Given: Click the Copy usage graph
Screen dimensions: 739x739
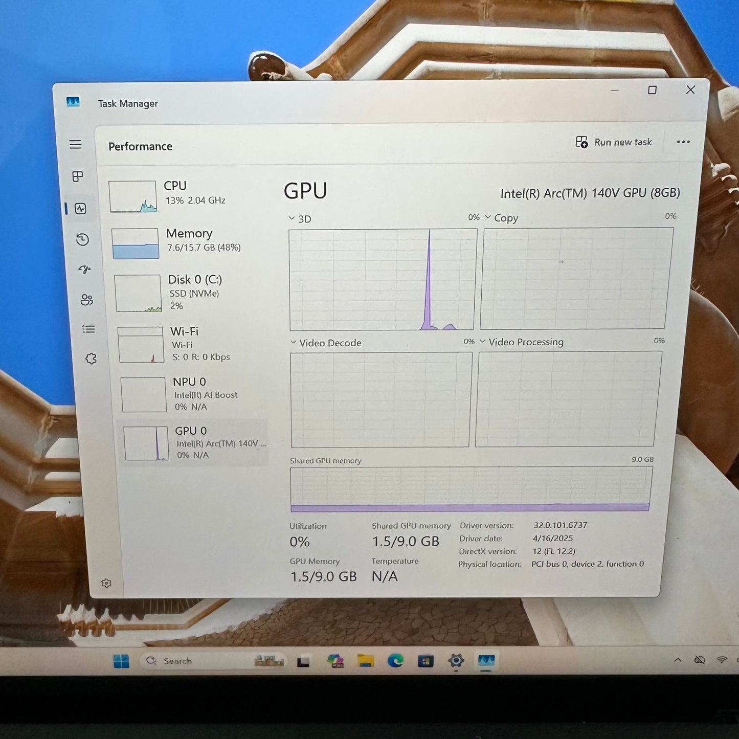Looking at the screenshot, I should (x=576, y=278).
